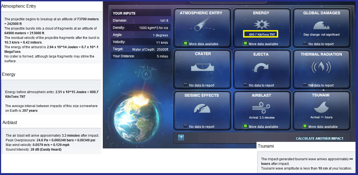Toggle Energy more data available indicator

(246, 44)
